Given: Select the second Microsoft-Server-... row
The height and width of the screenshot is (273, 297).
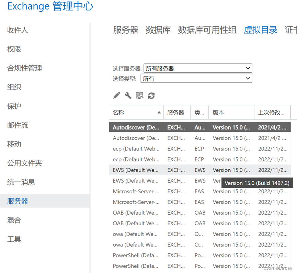Looking at the screenshot, I should tap(200, 202).
